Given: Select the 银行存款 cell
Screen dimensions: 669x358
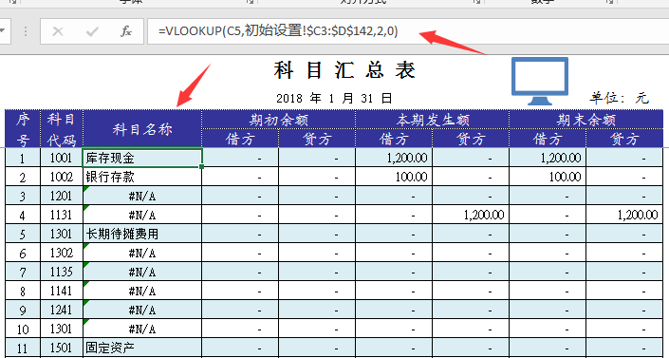Looking at the screenshot, I should 142,177.
